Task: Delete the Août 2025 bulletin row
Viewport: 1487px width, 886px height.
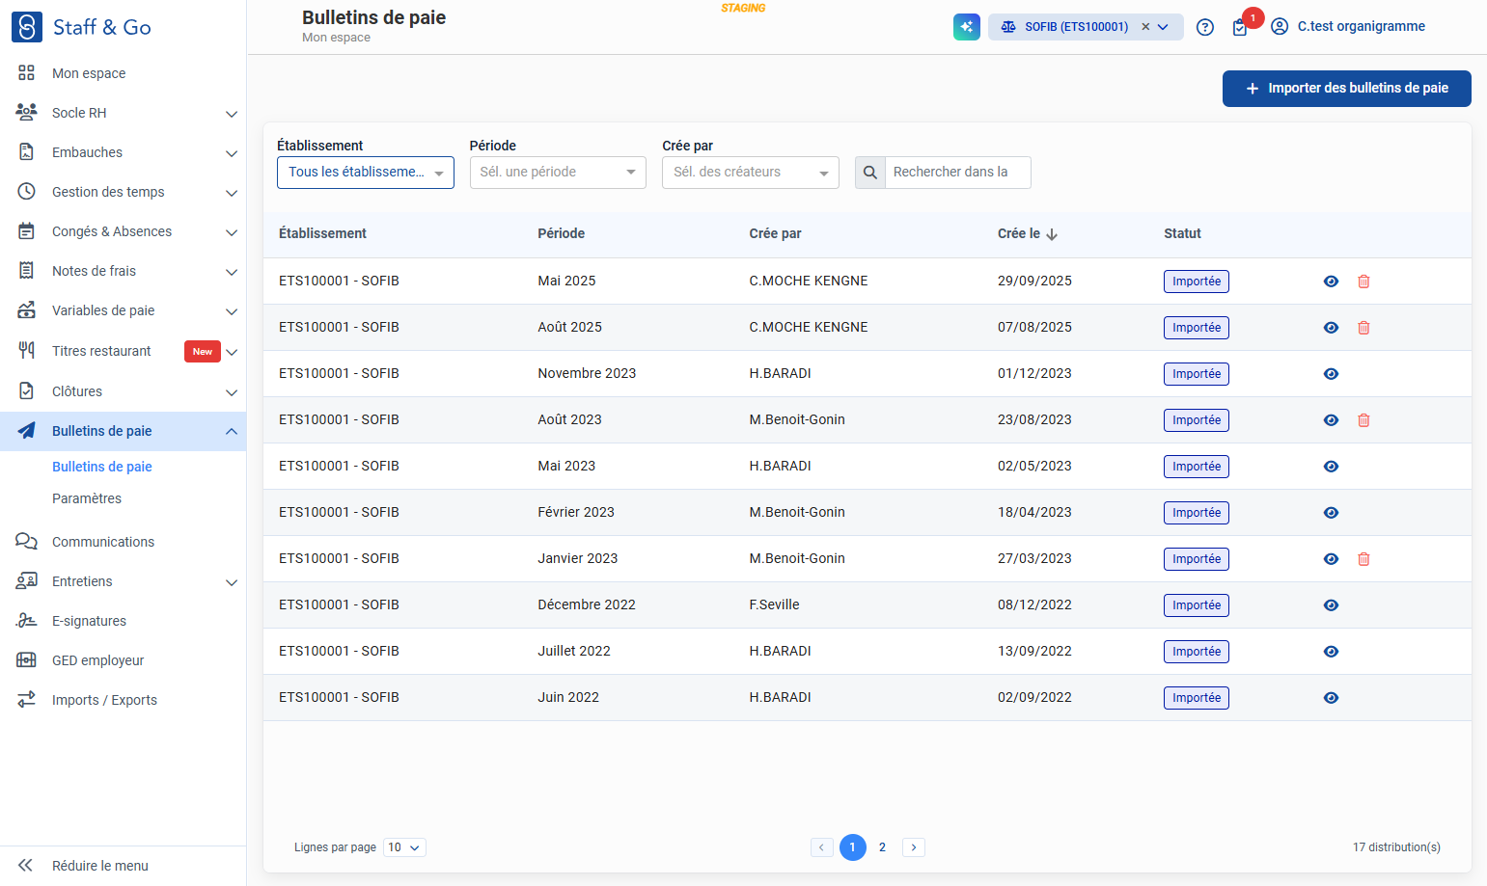Action: coord(1363,328)
